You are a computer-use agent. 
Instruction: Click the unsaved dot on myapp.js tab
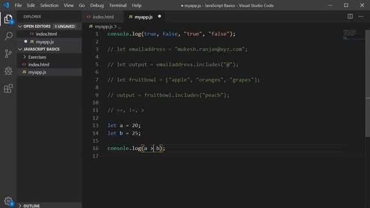(x=160, y=16)
